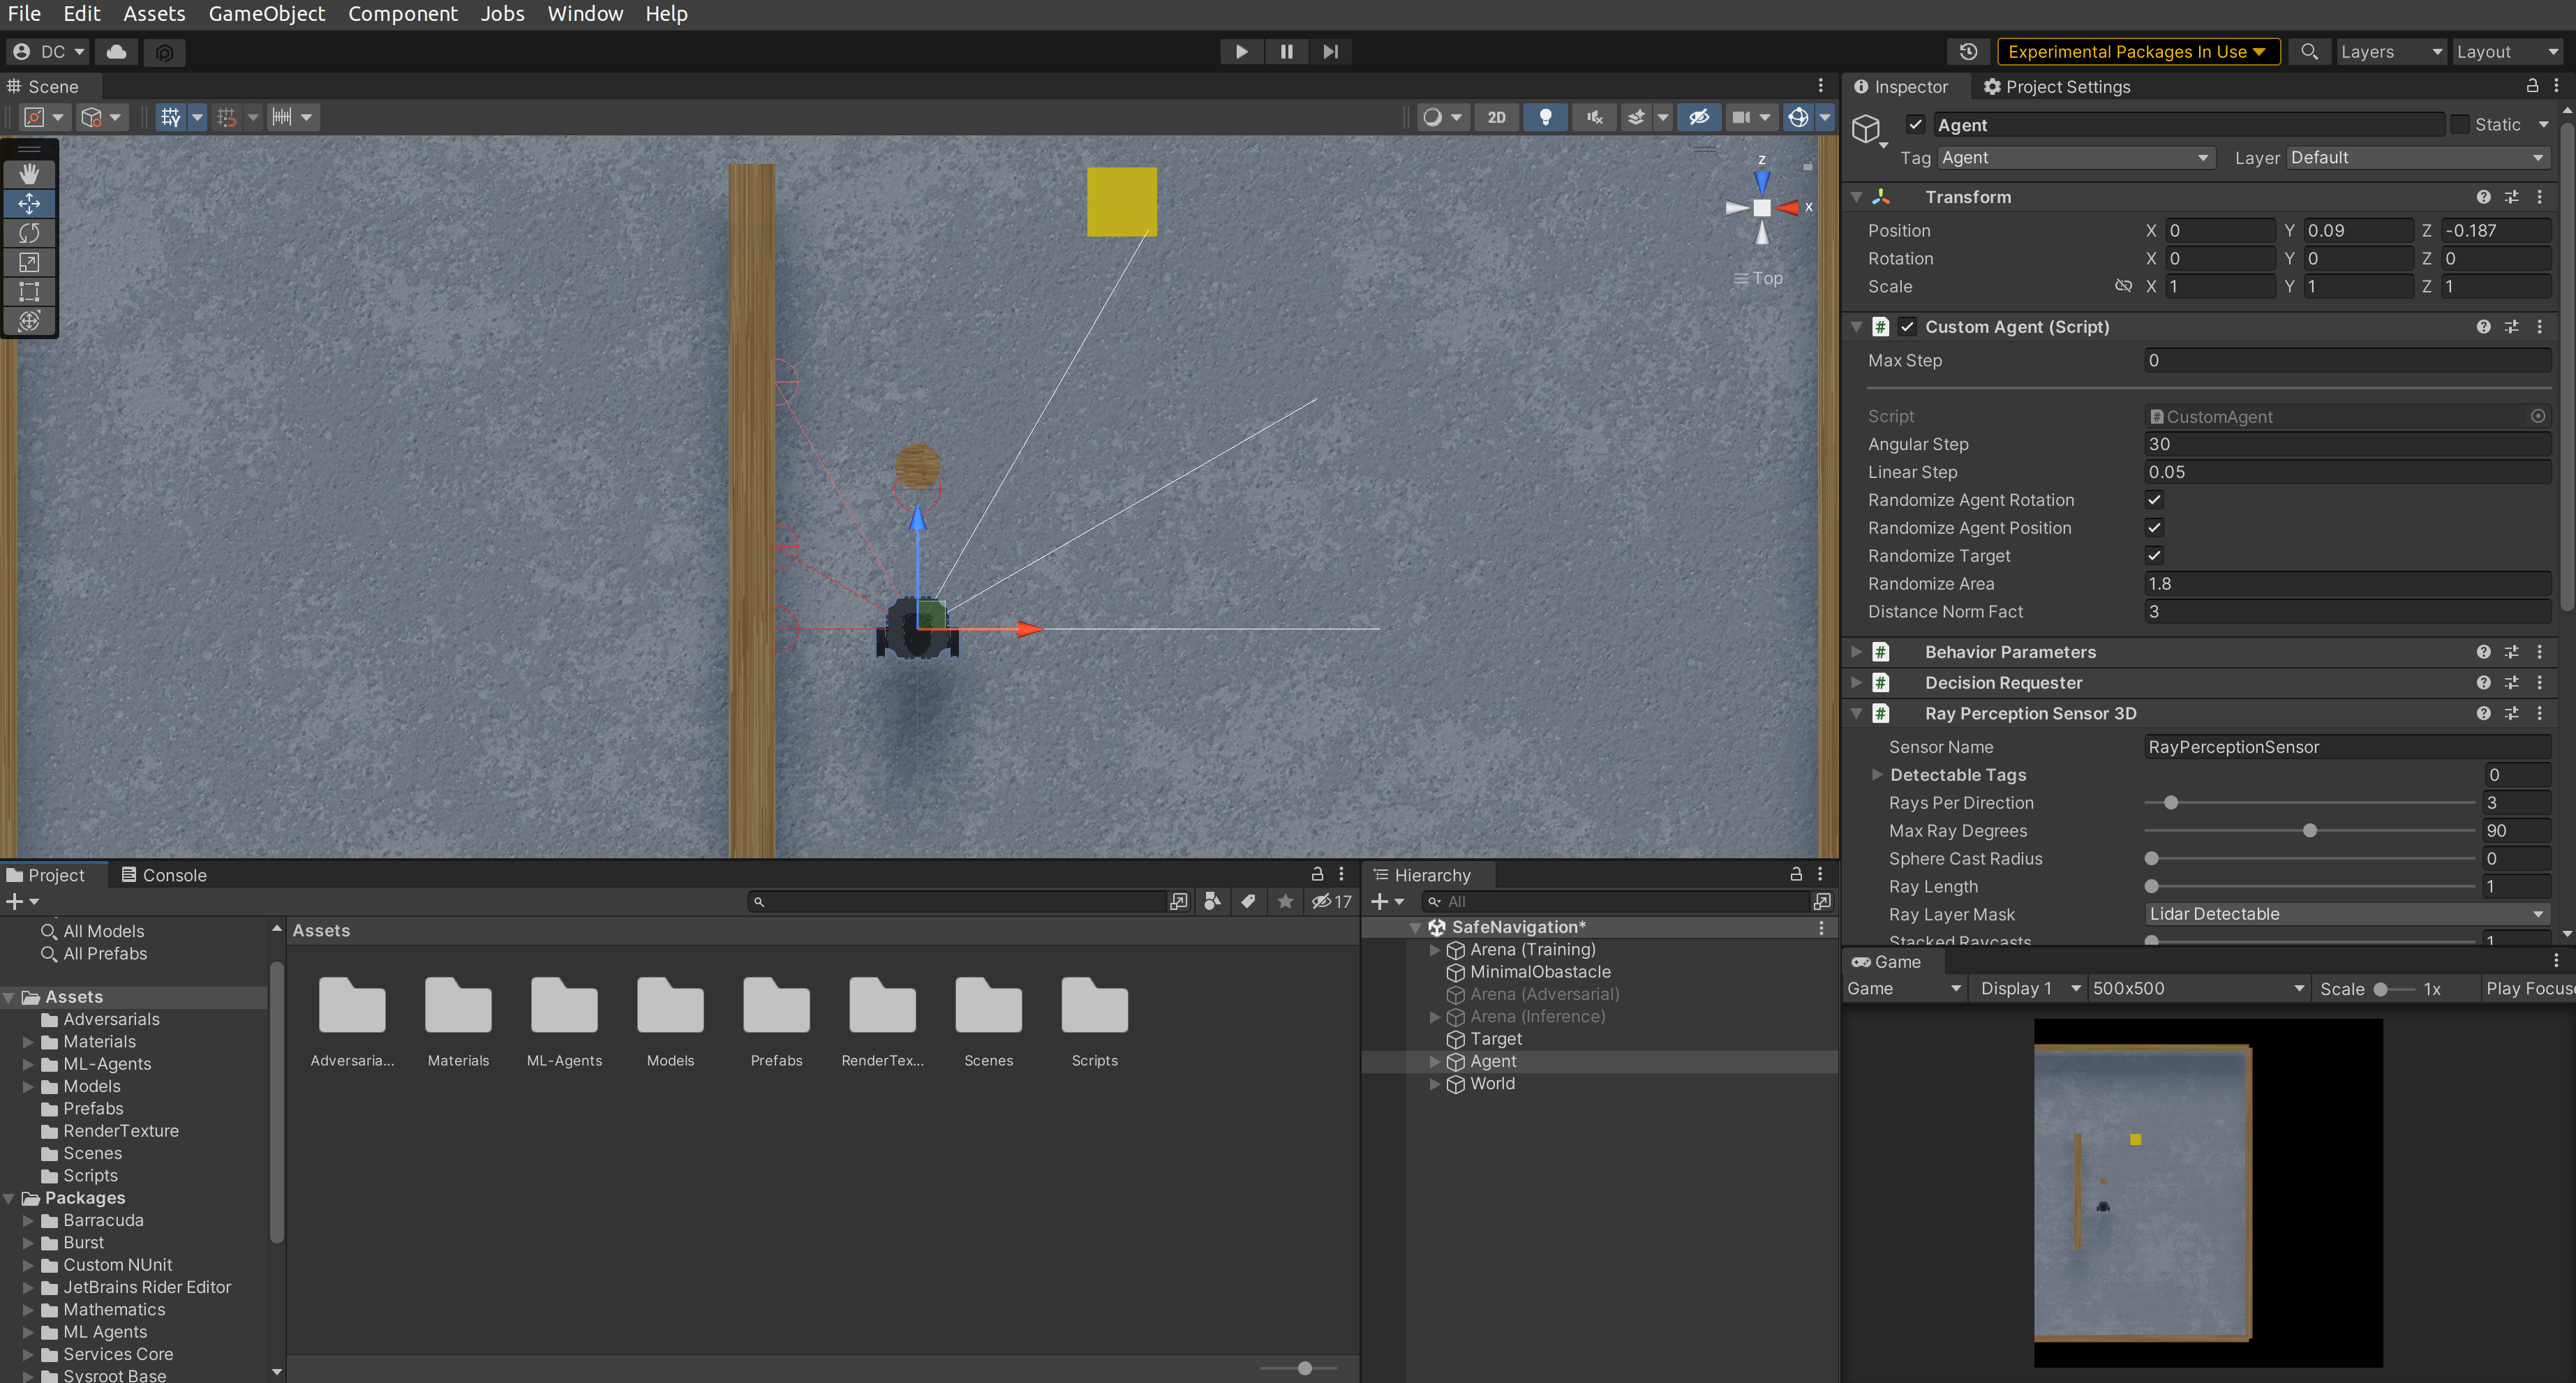
Task: Select the Scale tool
Action: pyautogui.click(x=29, y=262)
